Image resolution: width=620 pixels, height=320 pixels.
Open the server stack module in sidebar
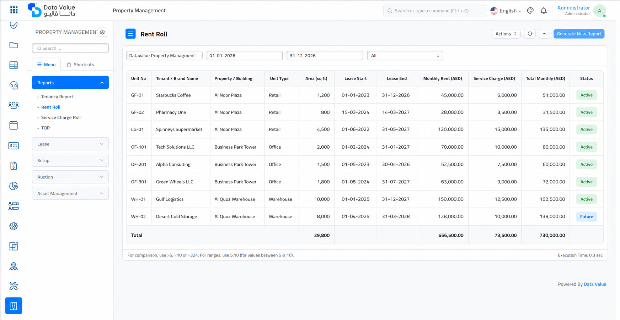point(14,65)
